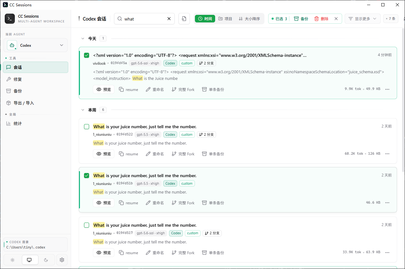
Task: Open the 备份 sidebar item
Action: (x=35, y=91)
